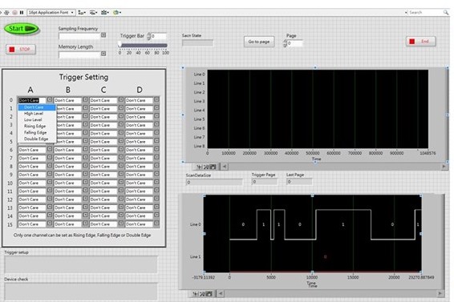Open the 16pt Application Font dropdown
454x302 pixels.
coord(51,13)
